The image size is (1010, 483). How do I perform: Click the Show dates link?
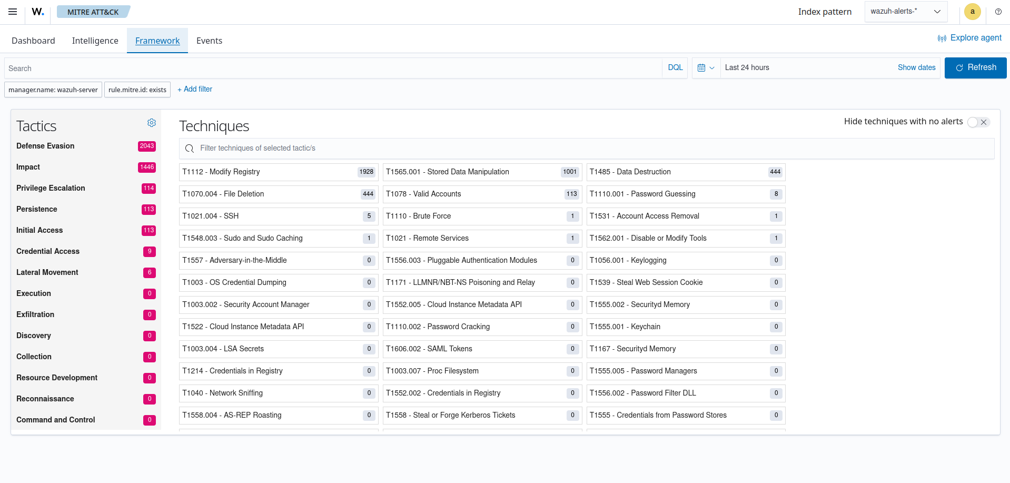coord(916,68)
